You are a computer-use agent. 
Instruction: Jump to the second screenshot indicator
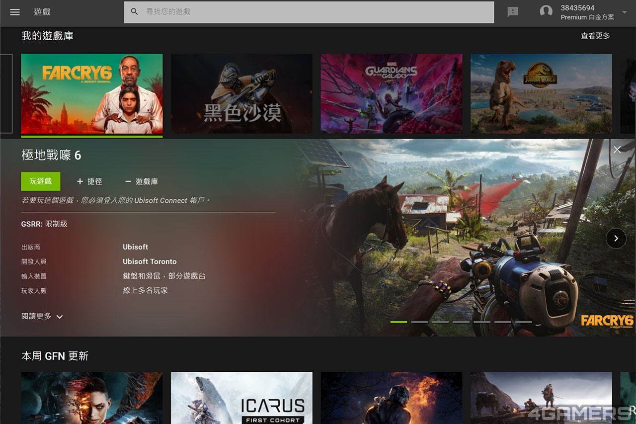419,322
